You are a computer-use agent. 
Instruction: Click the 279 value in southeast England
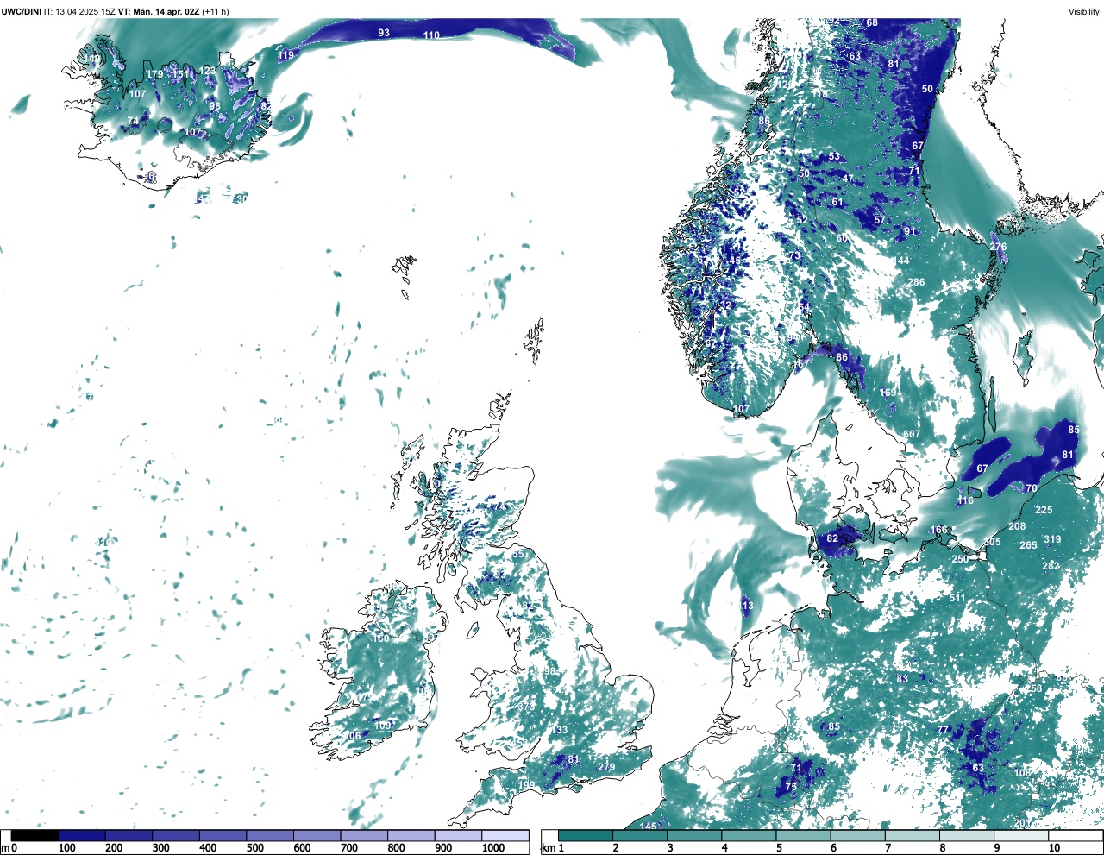[606, 767]
